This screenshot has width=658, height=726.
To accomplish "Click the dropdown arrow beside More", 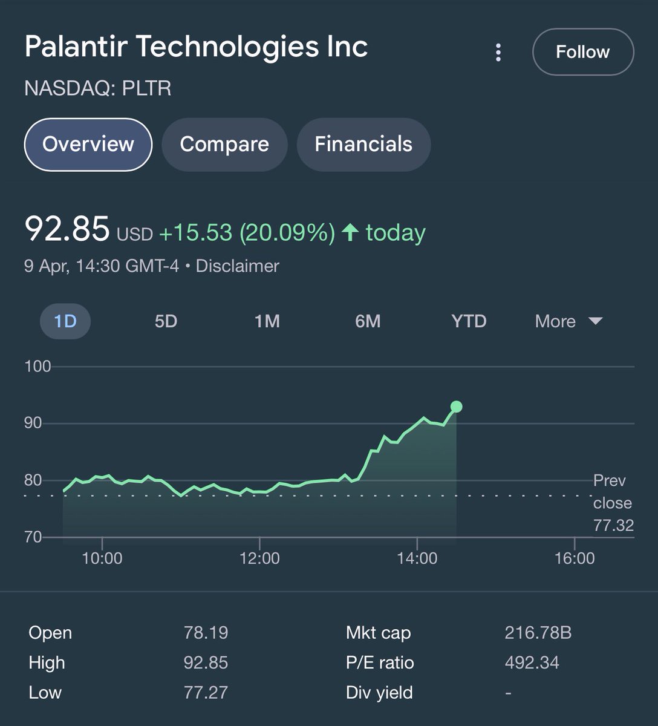I will 596,321.
